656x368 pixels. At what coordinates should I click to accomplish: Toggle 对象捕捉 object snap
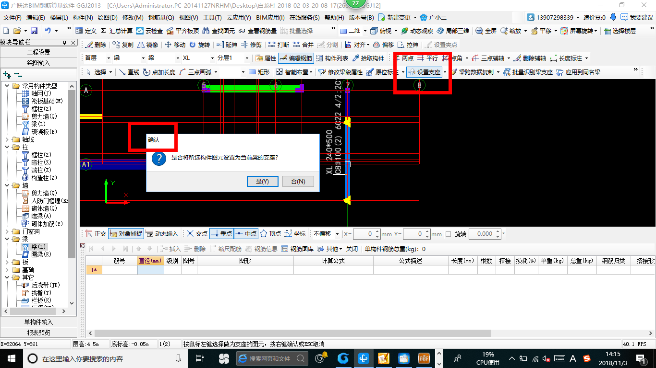126,234
